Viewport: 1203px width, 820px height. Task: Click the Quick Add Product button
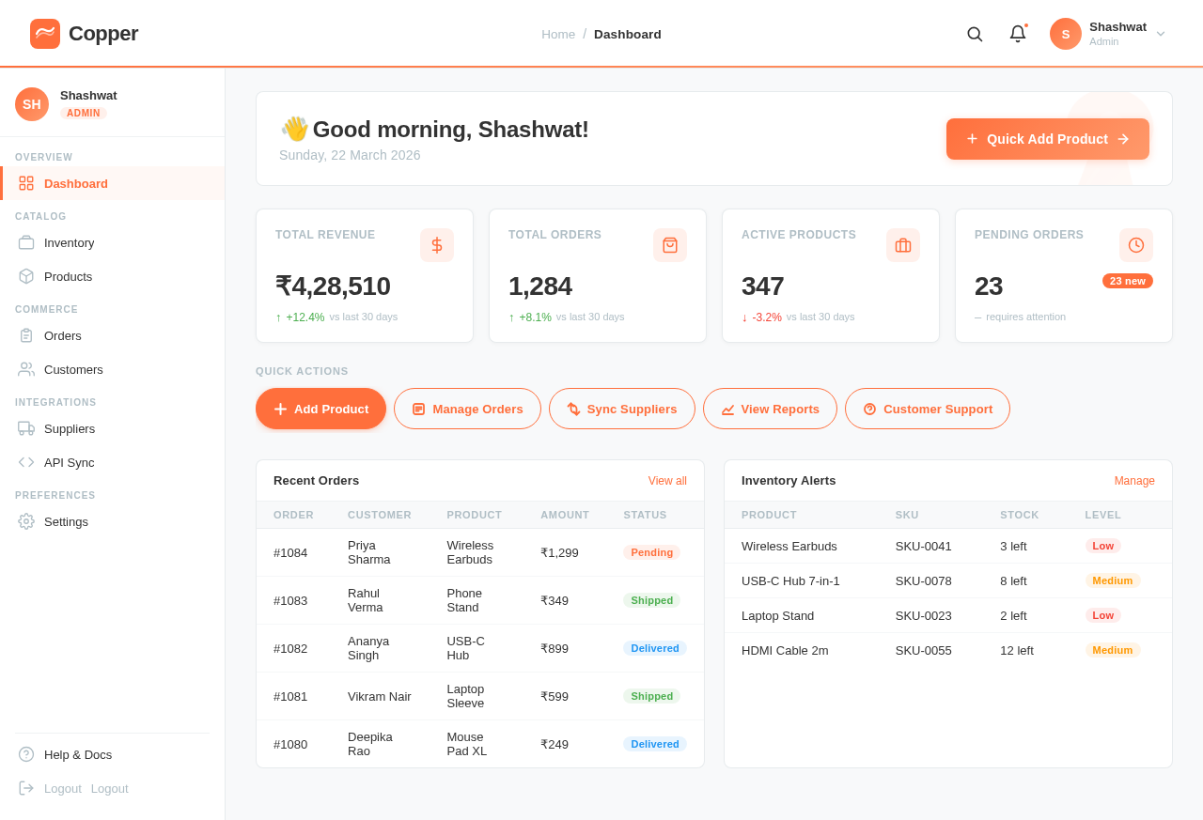(1047, 138)
